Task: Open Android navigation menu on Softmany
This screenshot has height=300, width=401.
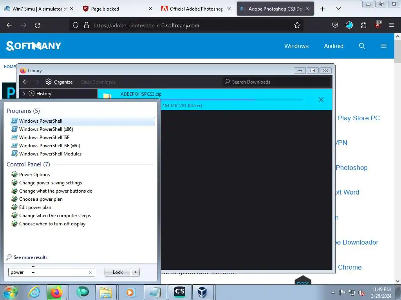Action: tap(334, 46)
